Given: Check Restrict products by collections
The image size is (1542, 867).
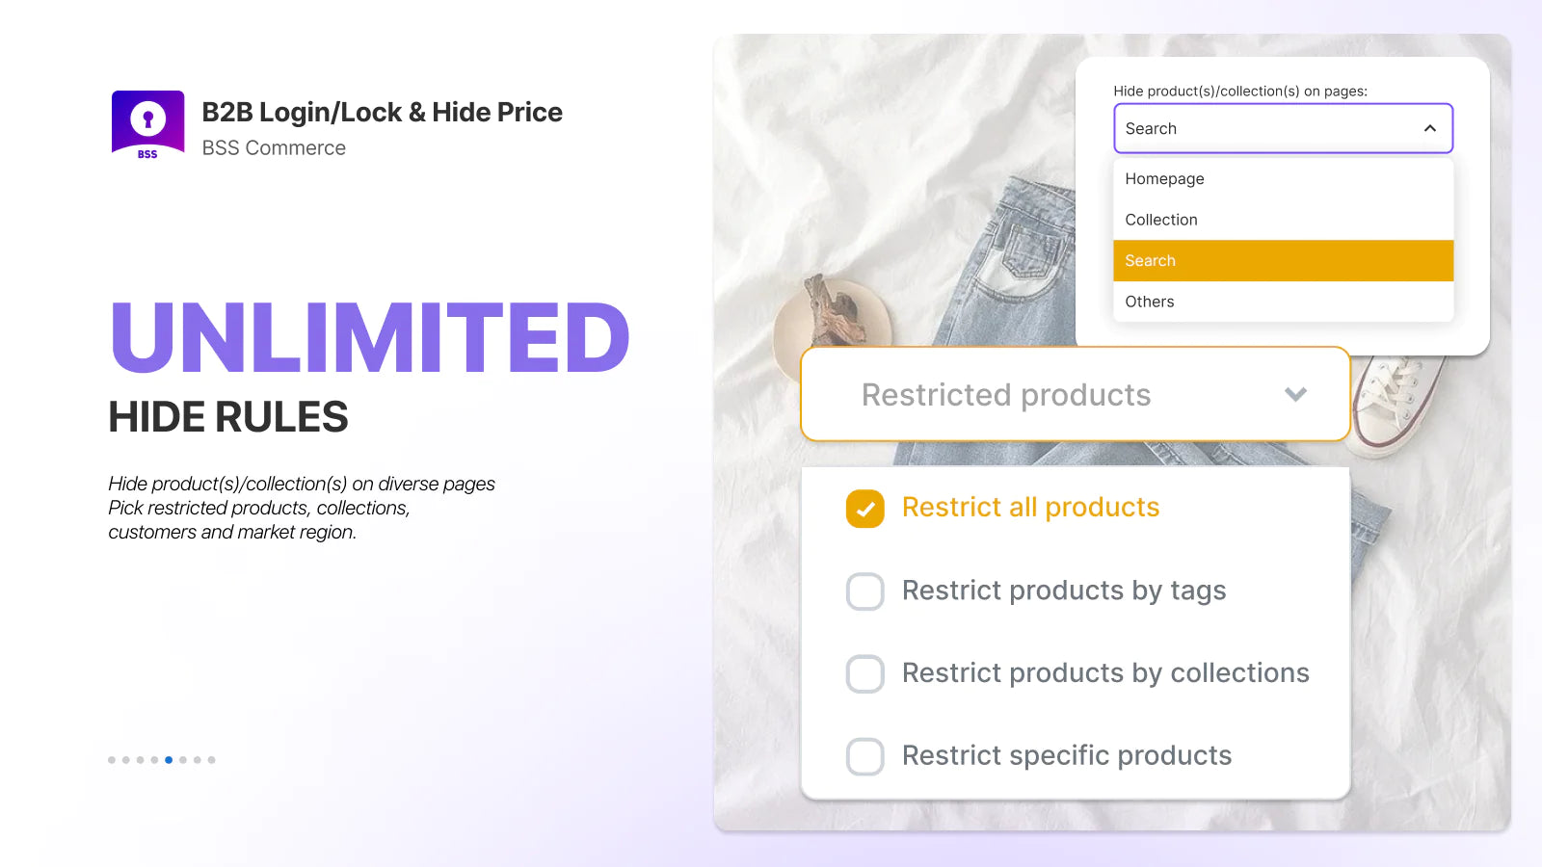Looking at the screenshot, I should 864,673.
